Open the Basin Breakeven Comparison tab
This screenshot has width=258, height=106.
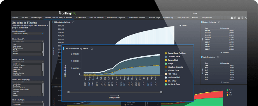[x=116, y=18]
